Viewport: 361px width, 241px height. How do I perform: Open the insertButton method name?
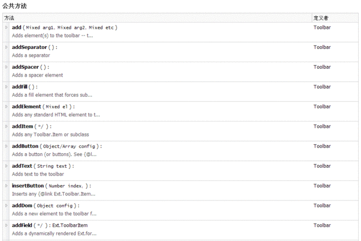point(28,186)
